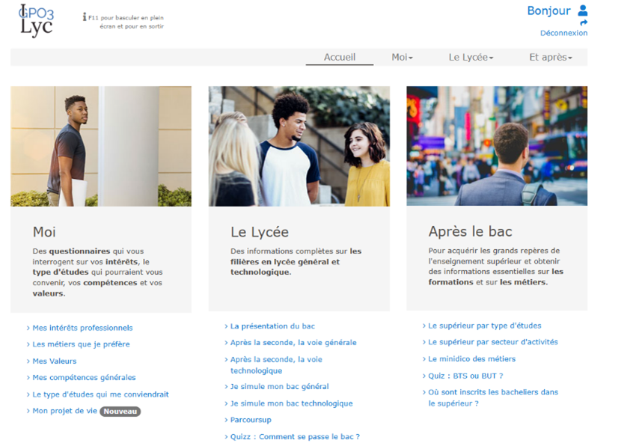Open Mes intérêts professionnels link
This screenshot has width=627, height=446.
[82, 328]
